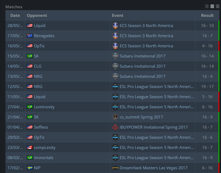Sort by the Result column header
This screenshot has width=221, height=173.
pos(207,16)
